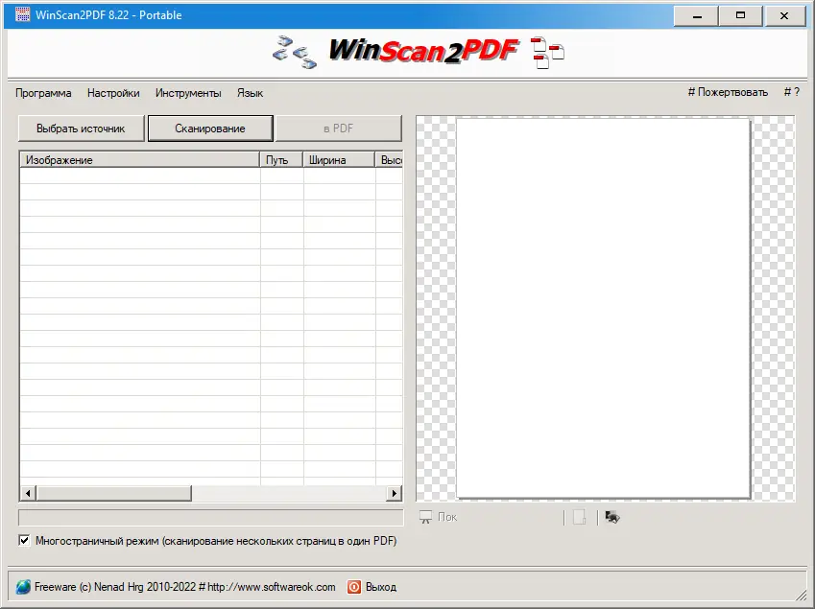Close the WinScan2PDF window
Image resolution: width=815 pixels, height=609 pixels.
[x=784, y=15]
